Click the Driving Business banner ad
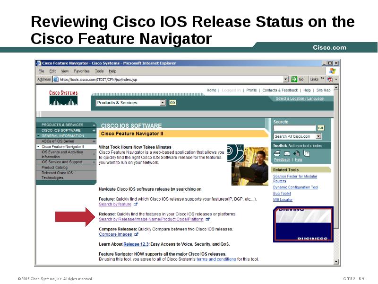 coord(303,224)
